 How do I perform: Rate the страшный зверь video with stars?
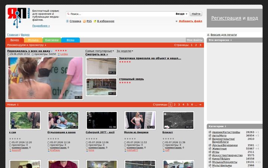point(125,83)
